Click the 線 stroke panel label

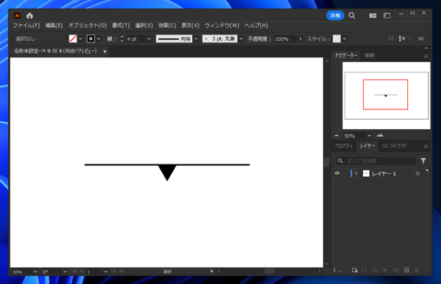[x=111, y=39]
